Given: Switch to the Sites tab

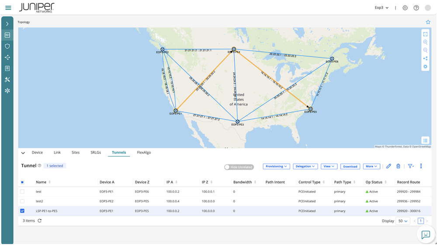Looking at the screenshot, I should (76, 152).
